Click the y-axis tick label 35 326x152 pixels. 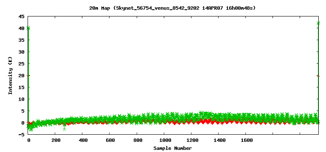coord(21,40)
